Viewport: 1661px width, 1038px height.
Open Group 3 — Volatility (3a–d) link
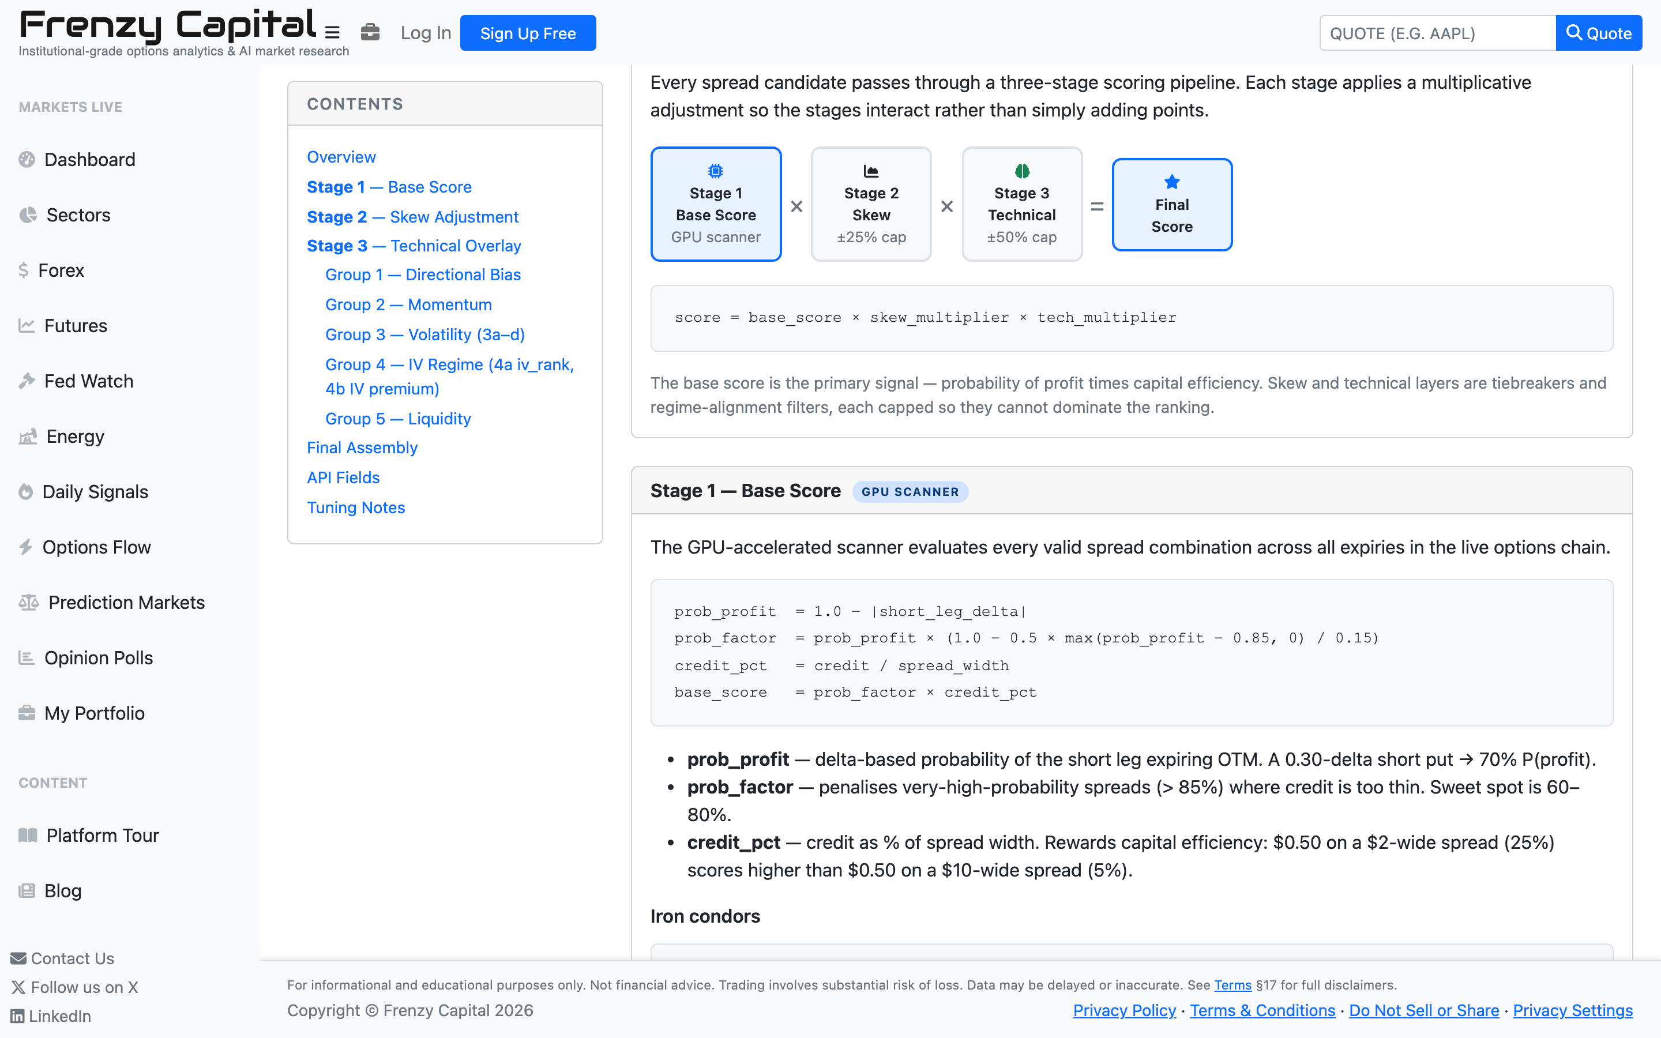click(x=425, y=334)
